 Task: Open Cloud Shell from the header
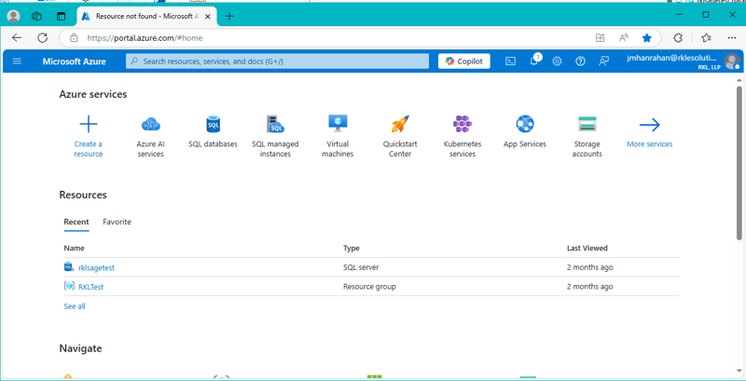click(x=510, y=61)
